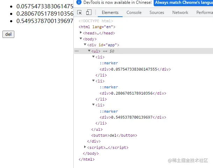Collapse the div id="app" node
The width and height of the screenshot is (213, 168).
click(x=85, y=45)
